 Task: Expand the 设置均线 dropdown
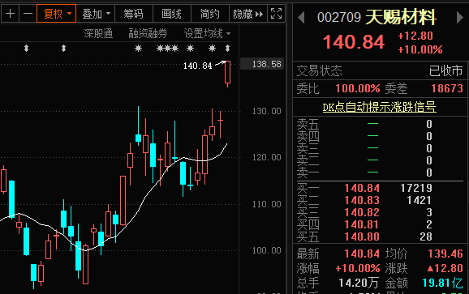207,33
